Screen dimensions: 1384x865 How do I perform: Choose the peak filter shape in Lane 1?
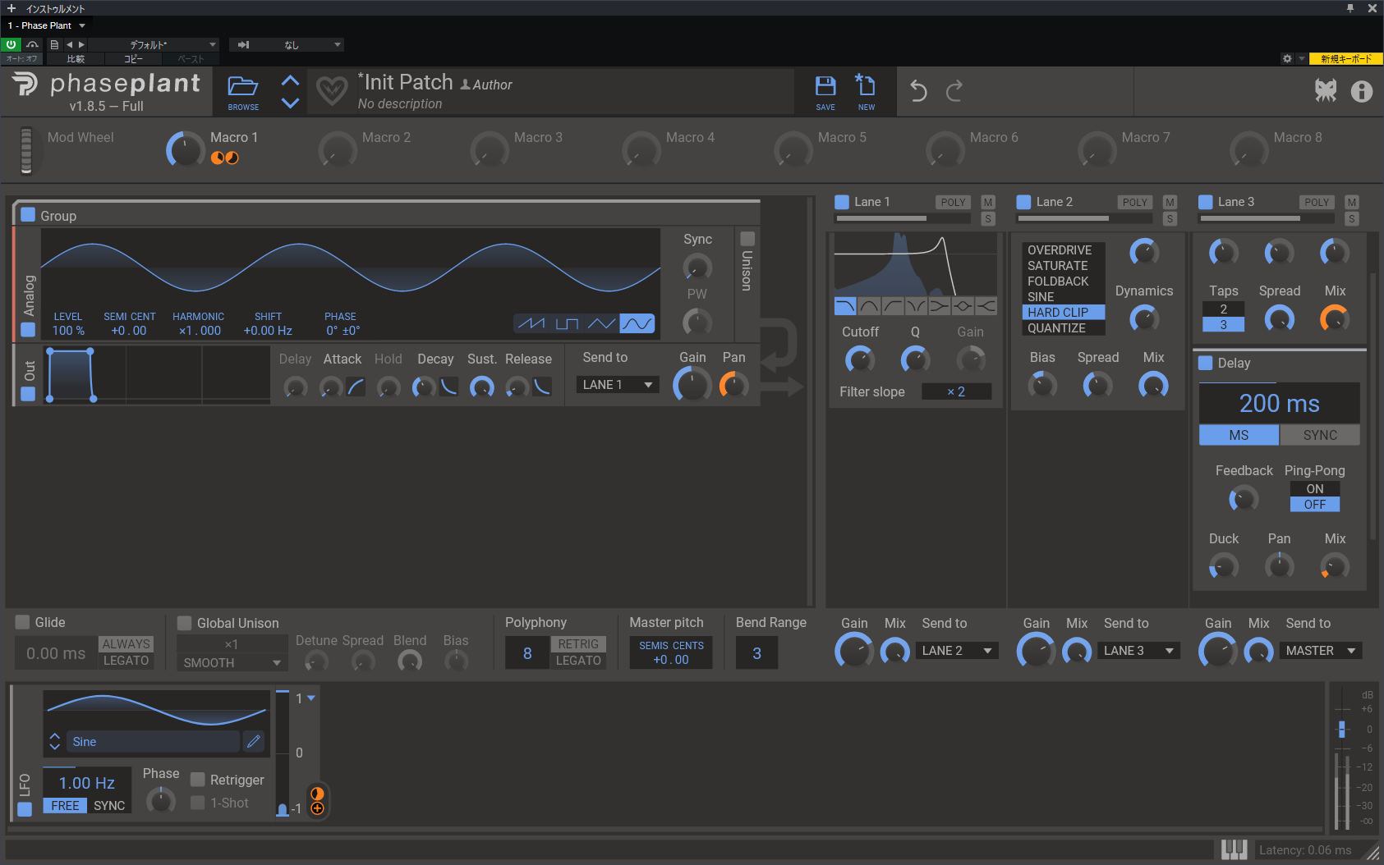pos(963,306)
